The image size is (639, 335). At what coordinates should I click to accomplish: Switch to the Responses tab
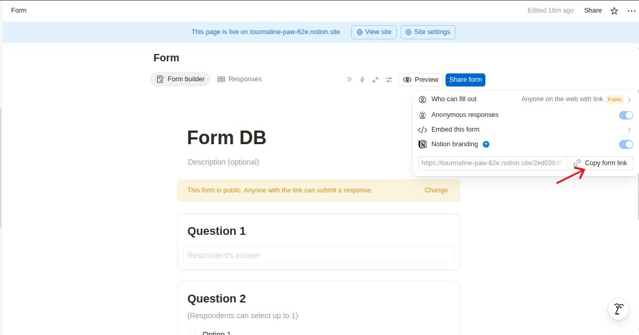(x=240, y=79)
